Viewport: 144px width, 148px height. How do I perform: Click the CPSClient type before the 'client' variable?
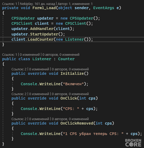pos(22,23)
